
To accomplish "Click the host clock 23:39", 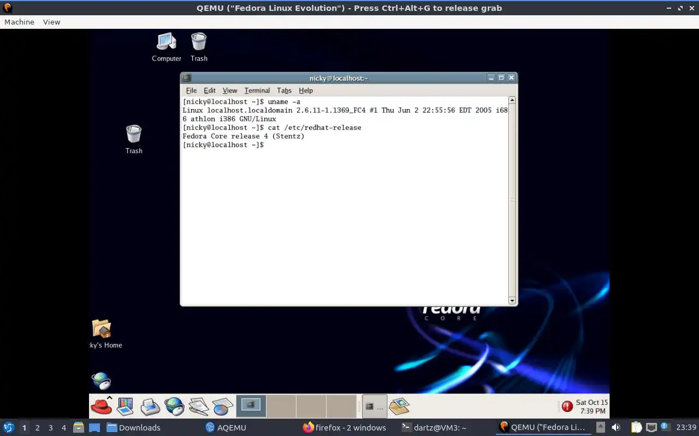I will (686, 427).
